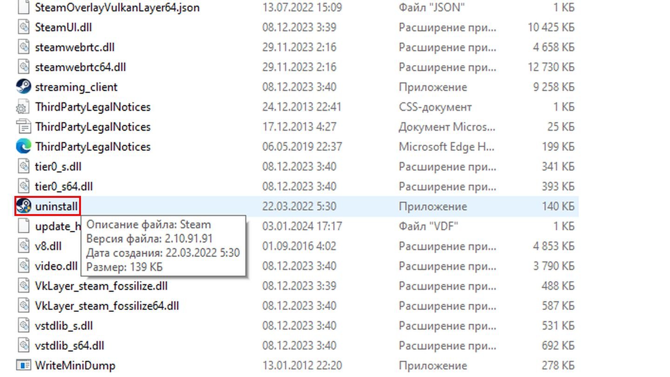670x377 pixels.
Task: Click the icon next to tier0_s64.dll
Action: point(23,186)
